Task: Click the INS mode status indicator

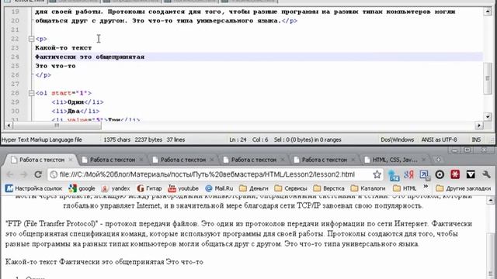Action: click(476, 139)
